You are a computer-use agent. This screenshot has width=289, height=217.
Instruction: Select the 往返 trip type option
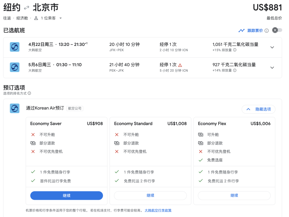7,18
